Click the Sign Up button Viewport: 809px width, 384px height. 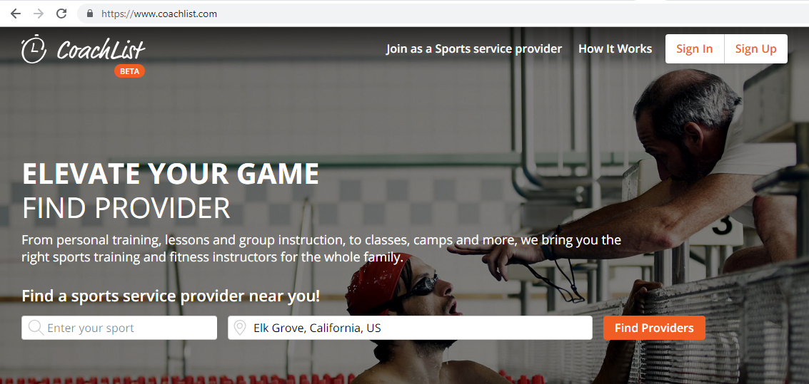[756, 49]
